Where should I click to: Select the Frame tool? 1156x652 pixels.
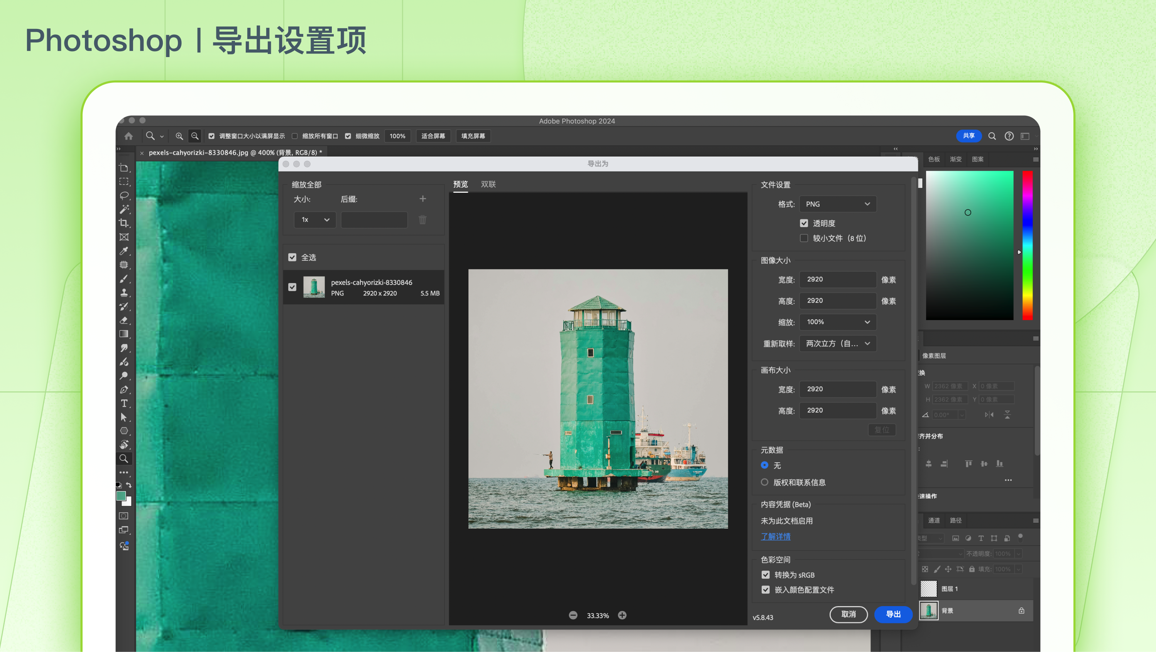(124, 237)
